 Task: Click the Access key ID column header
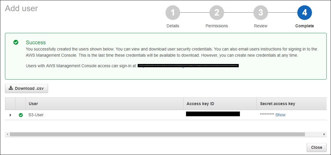(200, 104)
